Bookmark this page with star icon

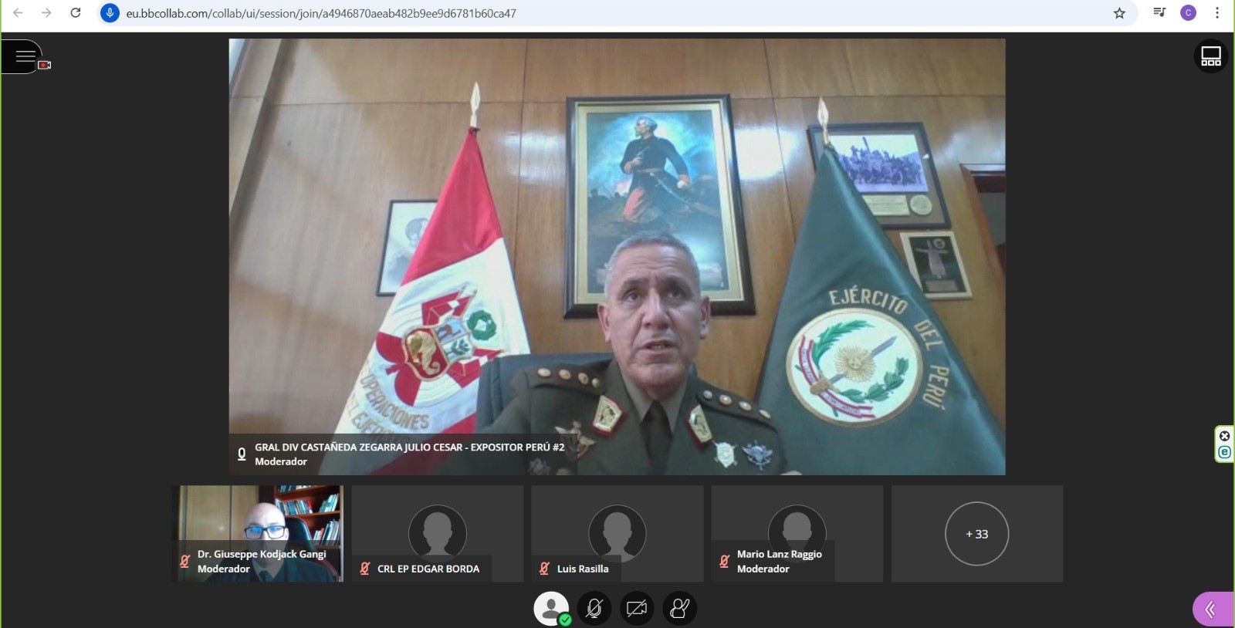click(1119, 13)
